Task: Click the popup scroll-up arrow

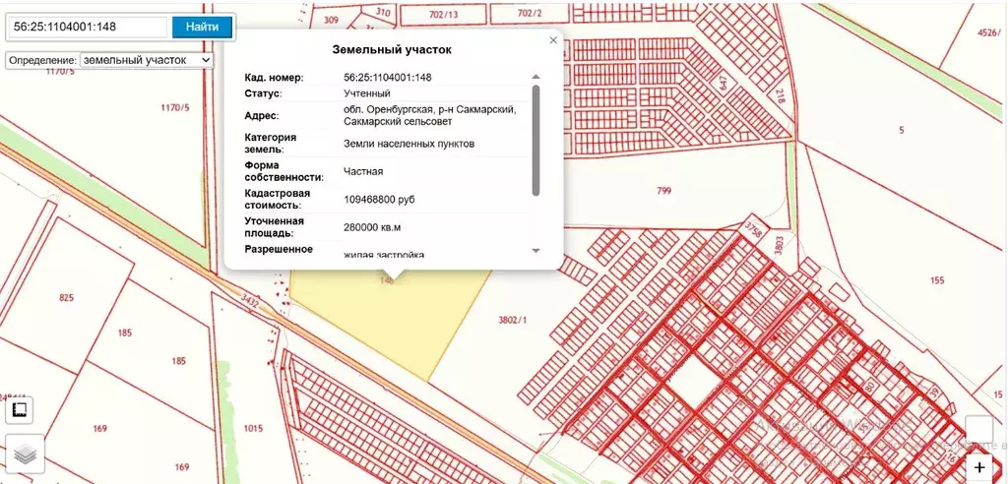Action: [536, 77]
